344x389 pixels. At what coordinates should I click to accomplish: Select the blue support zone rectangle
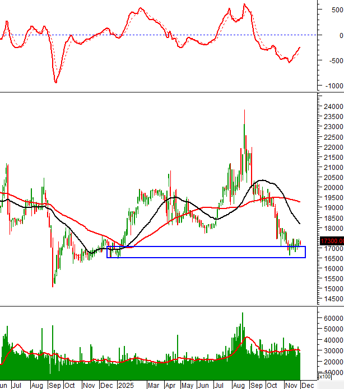click(x=206, y=252)
